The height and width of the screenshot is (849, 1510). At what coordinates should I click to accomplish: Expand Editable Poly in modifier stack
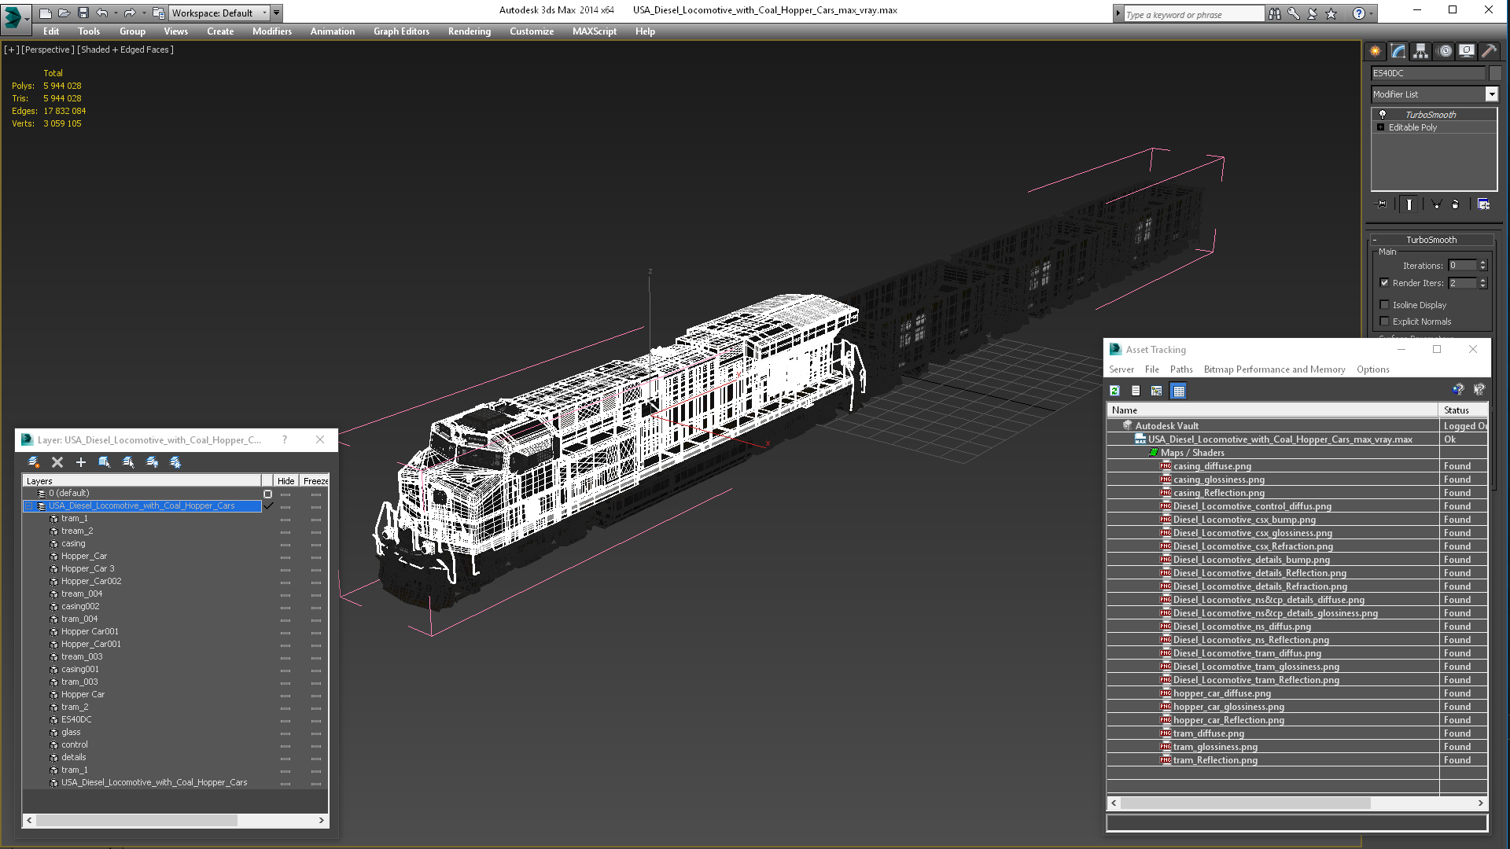1380,127
